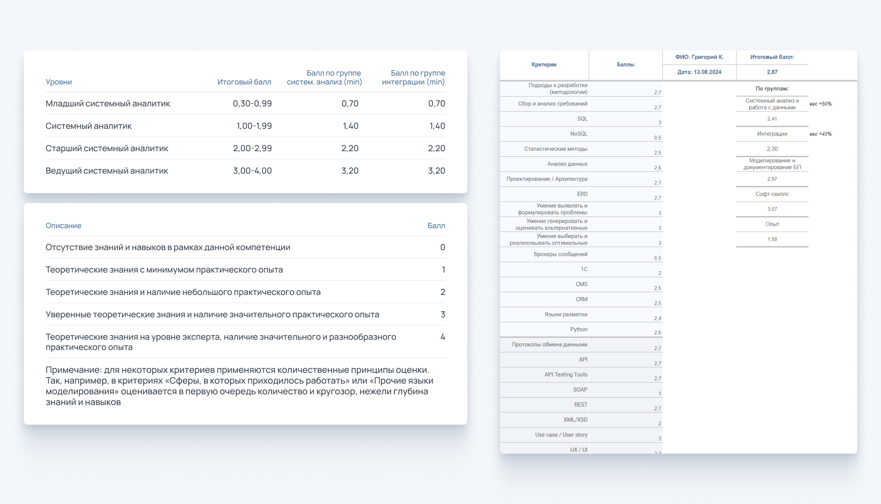
Task: Click 'Умение выбирать и реализовывать оптимальные' criterion
Action: pyautogui.click(x=549, y=239)
